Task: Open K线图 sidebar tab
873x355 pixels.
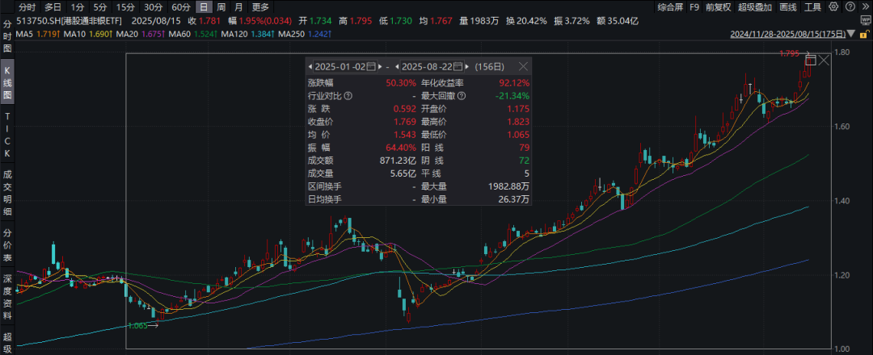Action: (x=7, y=84)
